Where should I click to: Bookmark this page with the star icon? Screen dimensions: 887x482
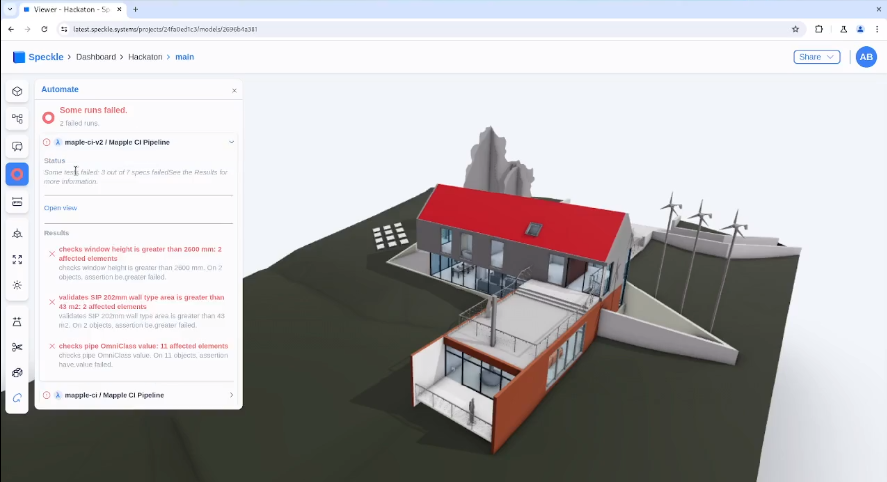795,29
